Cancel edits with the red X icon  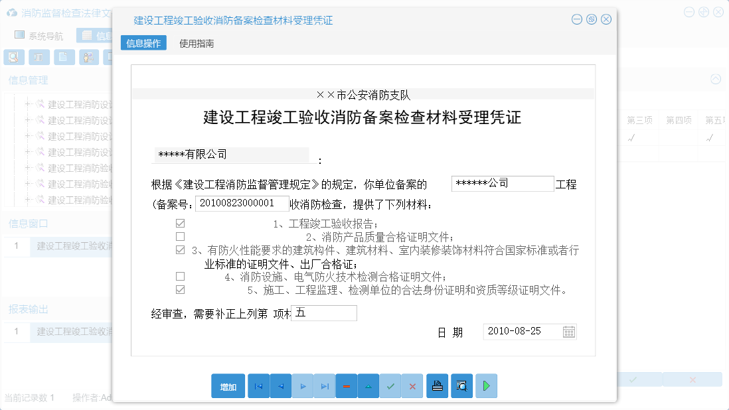[x=412, y=385]
